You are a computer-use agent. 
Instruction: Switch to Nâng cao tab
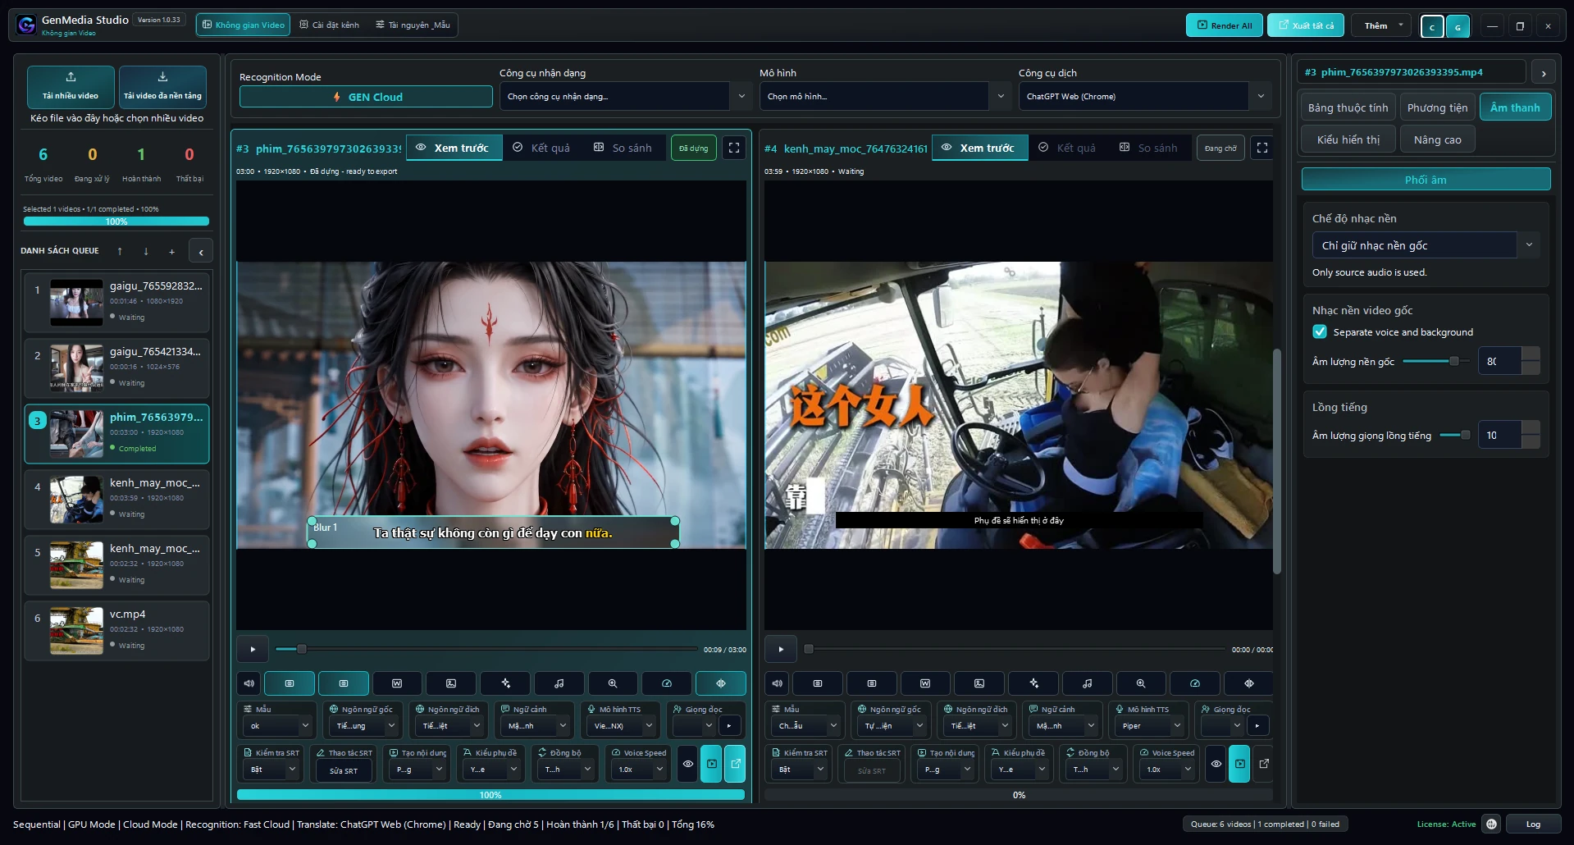[1437, 139]
